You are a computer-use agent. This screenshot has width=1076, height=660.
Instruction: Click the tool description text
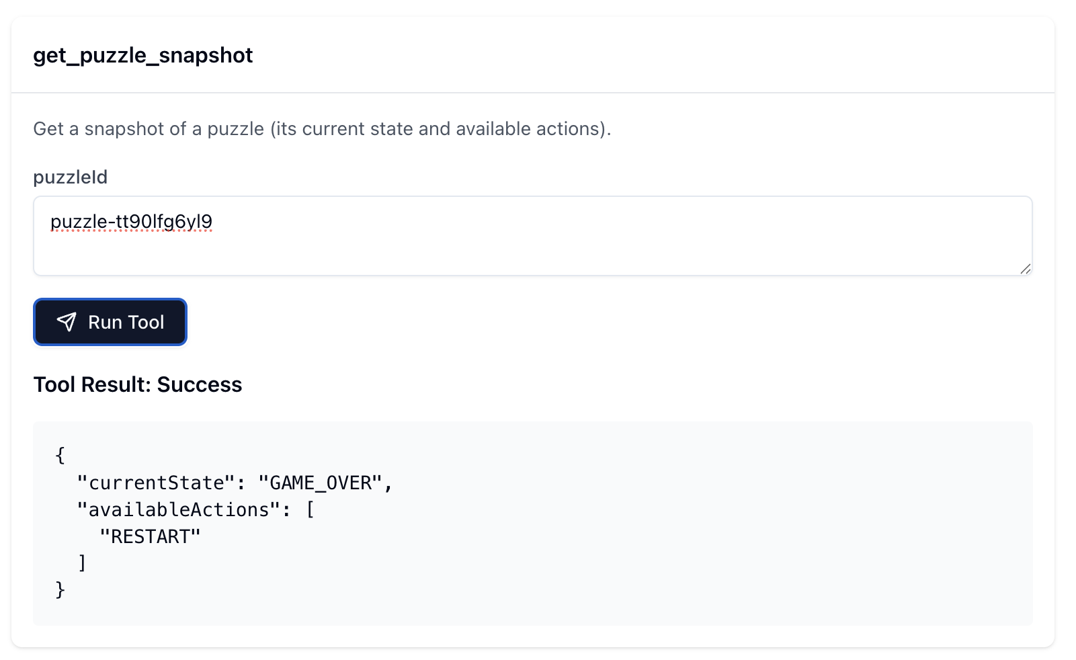click(x=323, y=128)
